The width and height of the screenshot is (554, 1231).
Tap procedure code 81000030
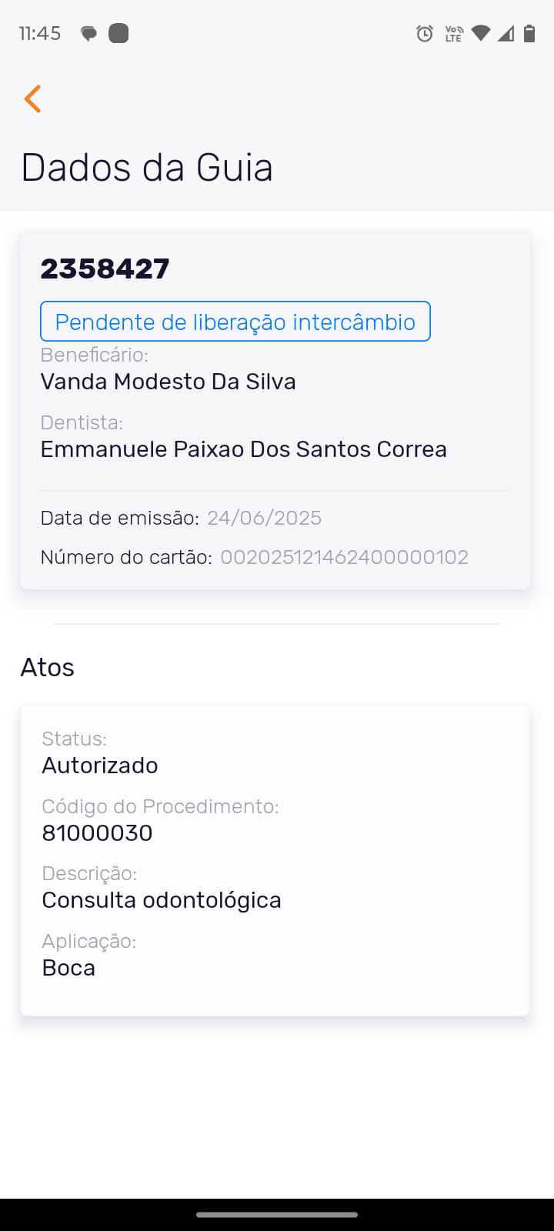pyautogui.click(x=97, y=832)
